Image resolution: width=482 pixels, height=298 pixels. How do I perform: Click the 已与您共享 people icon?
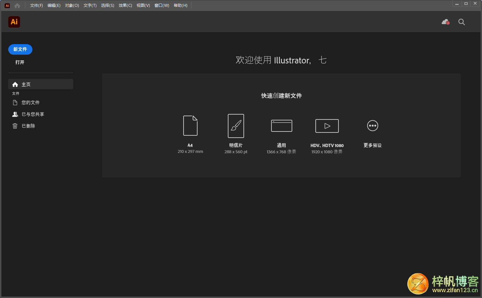pyautogui.click(x=15, y=114)
